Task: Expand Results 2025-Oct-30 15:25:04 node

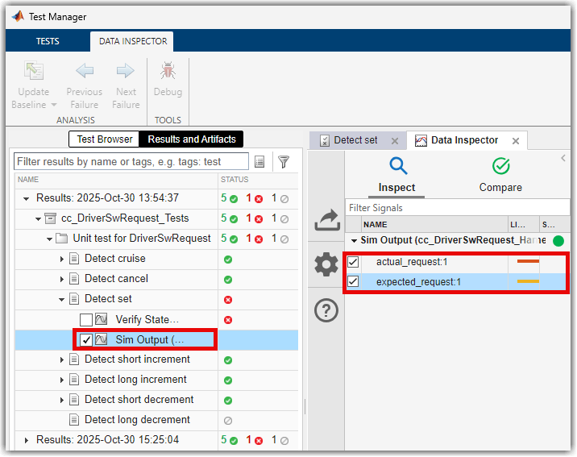Action: click(26, 440)
